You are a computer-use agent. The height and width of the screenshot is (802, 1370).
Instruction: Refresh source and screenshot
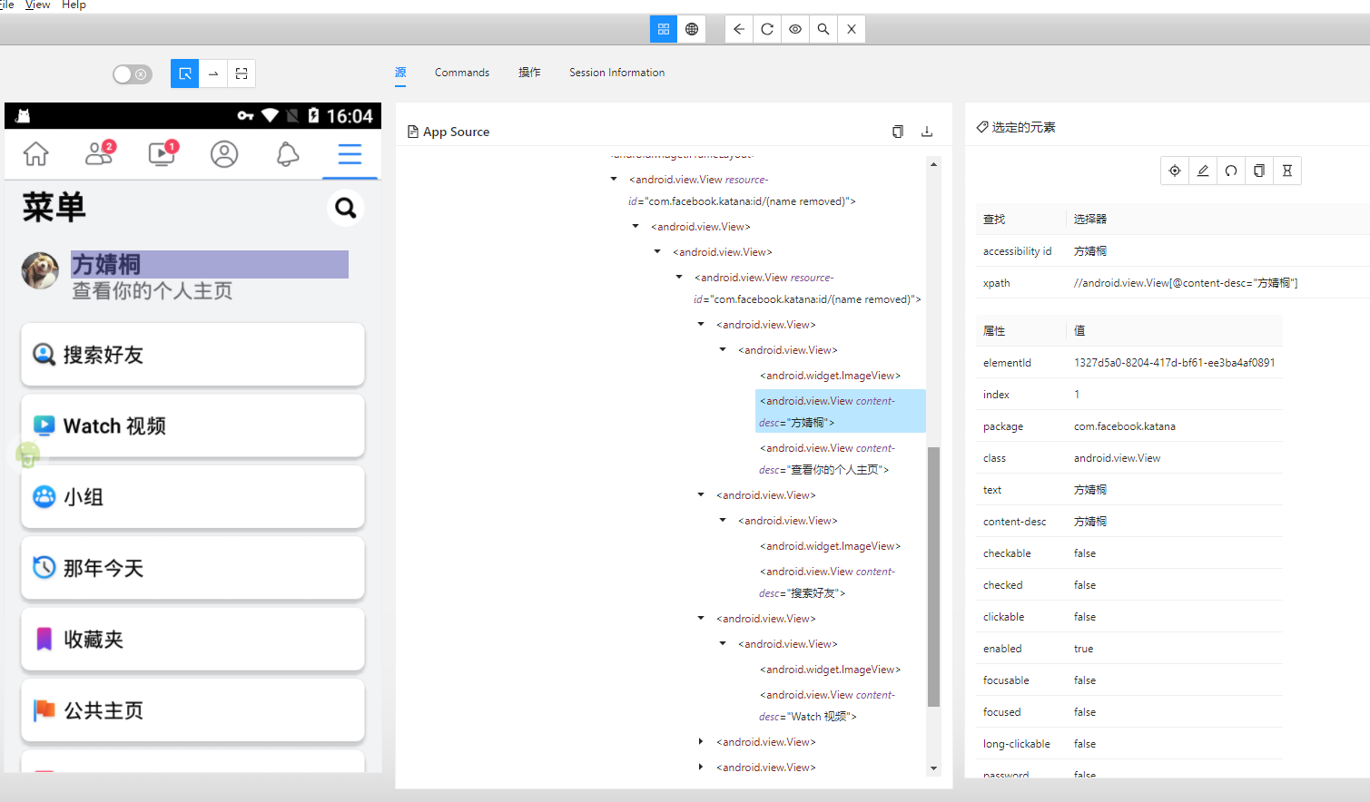(767, 29)
